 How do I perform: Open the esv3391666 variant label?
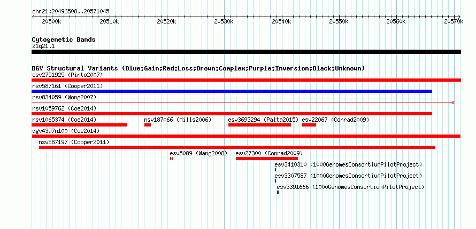[350, 187]
